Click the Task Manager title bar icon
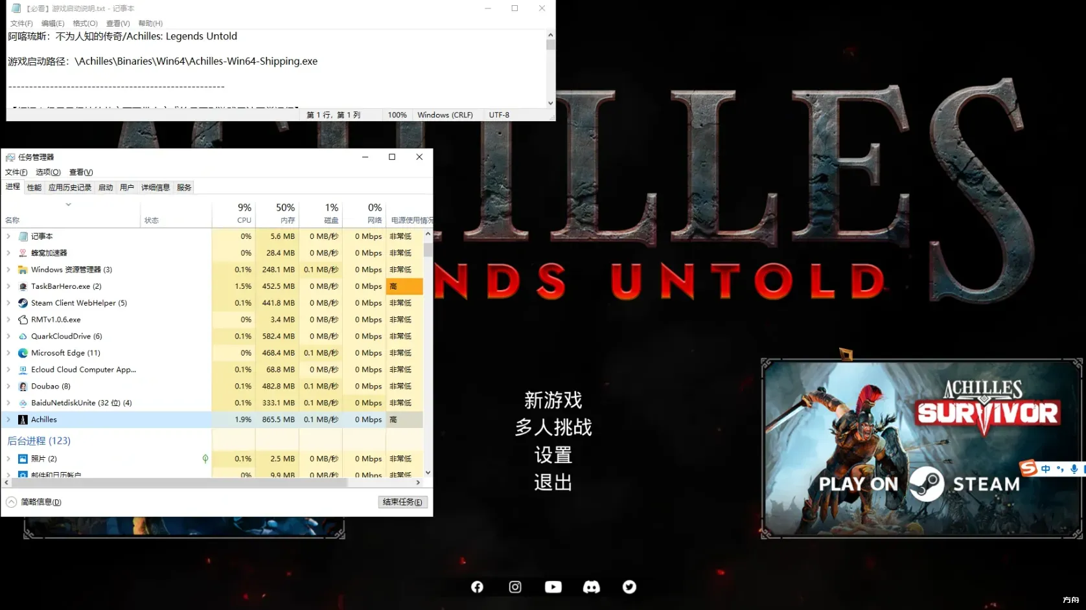The height and width of the screenshot is (610, 1086). 10,157
